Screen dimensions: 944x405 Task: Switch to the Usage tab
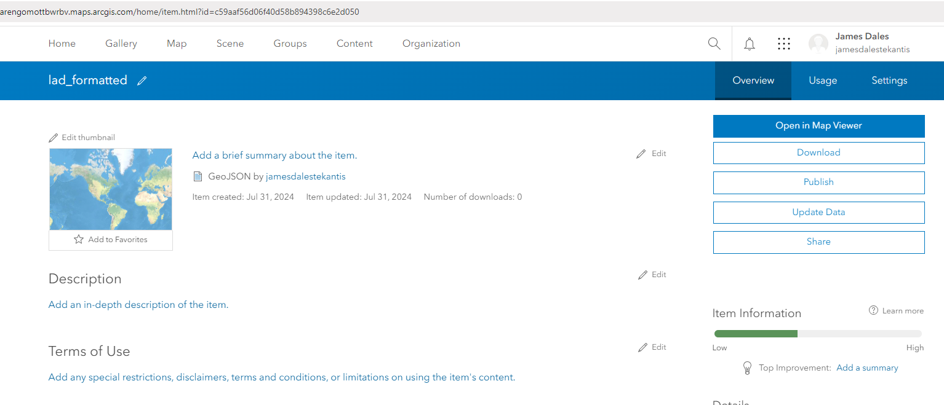click(x=823, y=81)
